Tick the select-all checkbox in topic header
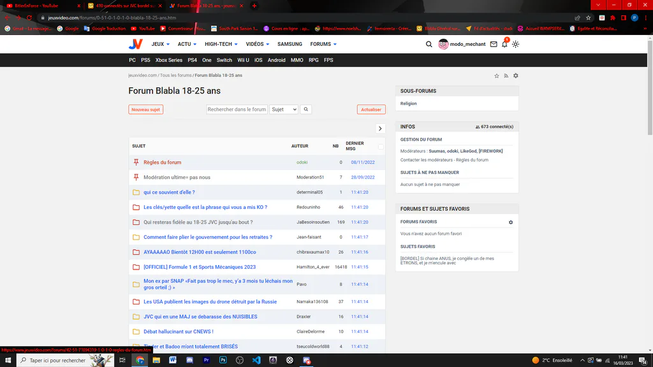The width and height of the screenshot is (653, 367). (x=381, y=147)
